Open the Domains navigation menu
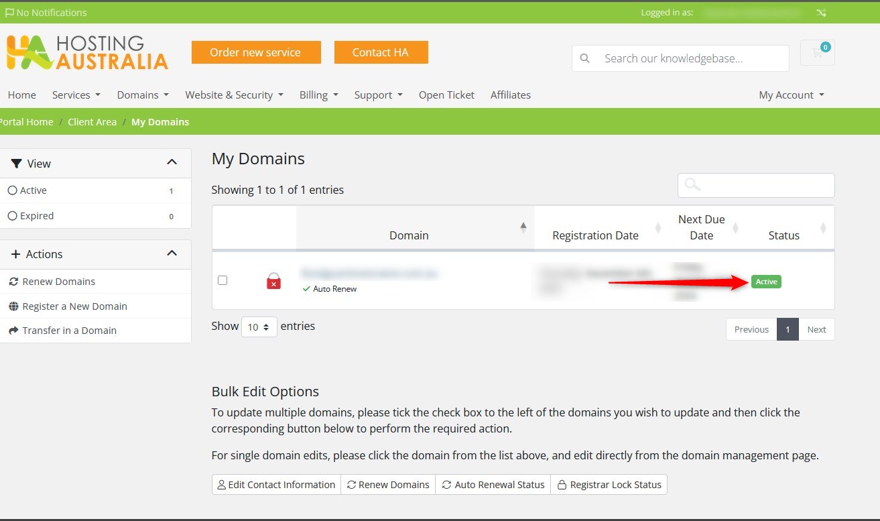 (x=143, y=95)
